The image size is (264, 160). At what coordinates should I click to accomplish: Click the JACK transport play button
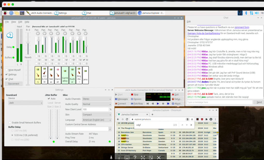(158, 104)
